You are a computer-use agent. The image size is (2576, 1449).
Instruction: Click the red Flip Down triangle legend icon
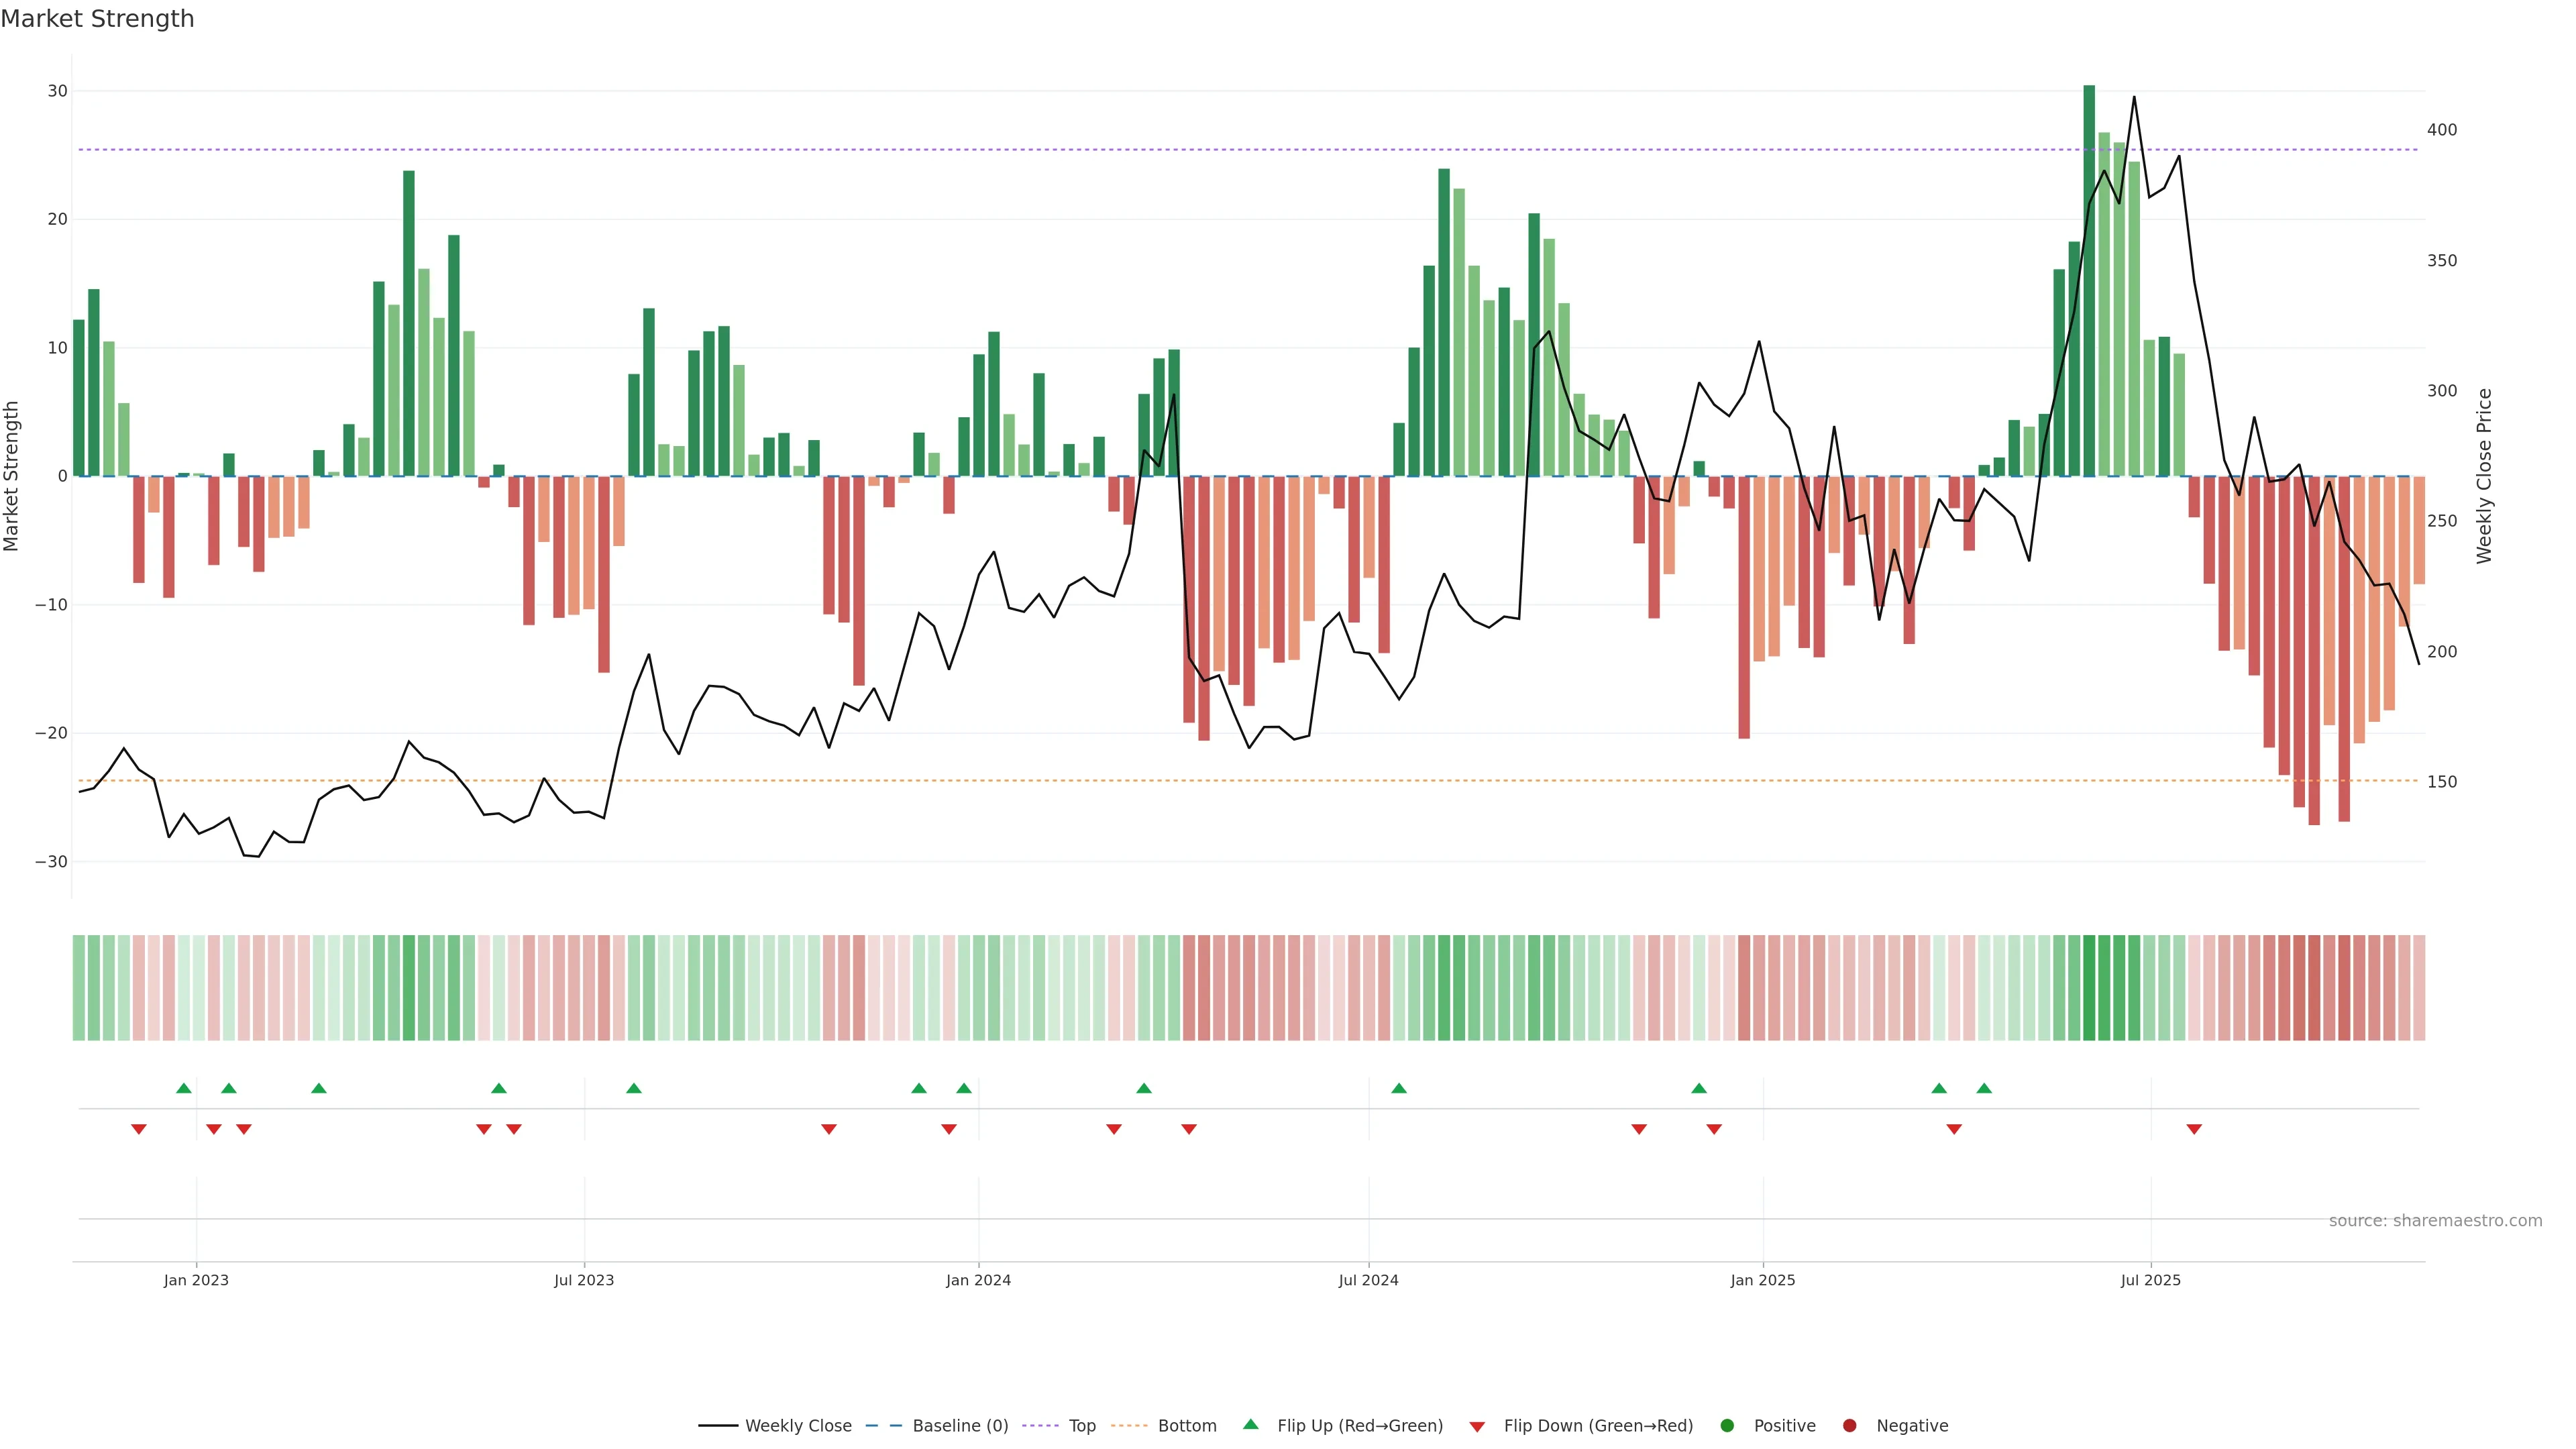1477,1427
